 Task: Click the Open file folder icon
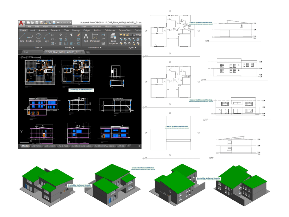(x=32, y=23)
